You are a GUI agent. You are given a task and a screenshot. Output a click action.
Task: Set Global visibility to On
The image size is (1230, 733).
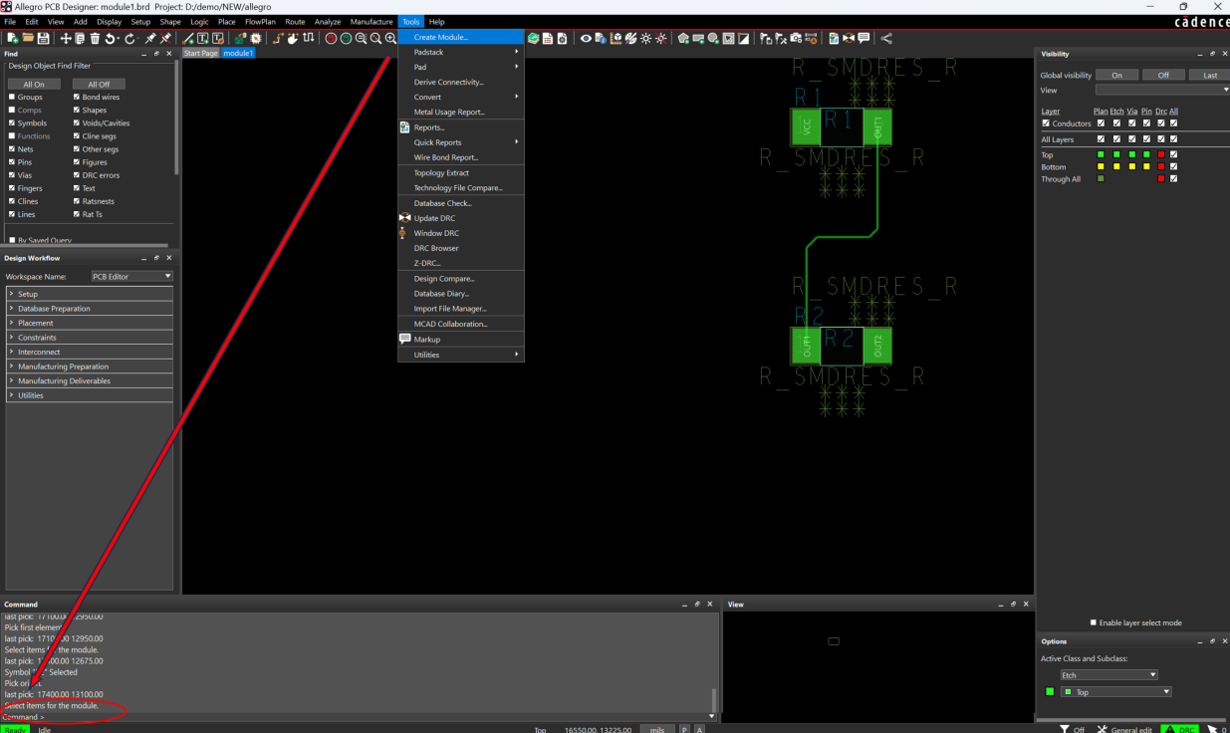(x=1116, y=75)
